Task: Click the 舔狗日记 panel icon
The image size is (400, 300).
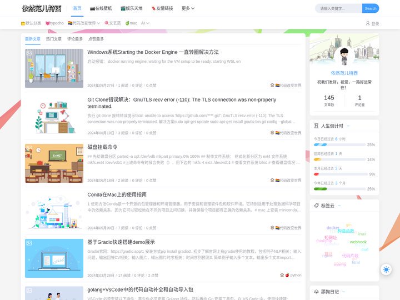Action: coord(316,292)
